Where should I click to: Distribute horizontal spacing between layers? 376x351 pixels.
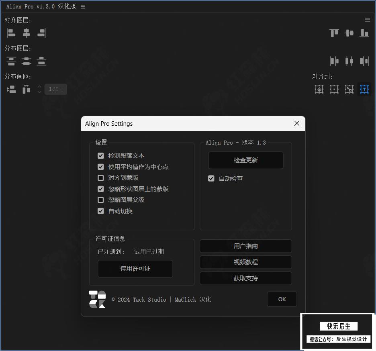(26, 89)
